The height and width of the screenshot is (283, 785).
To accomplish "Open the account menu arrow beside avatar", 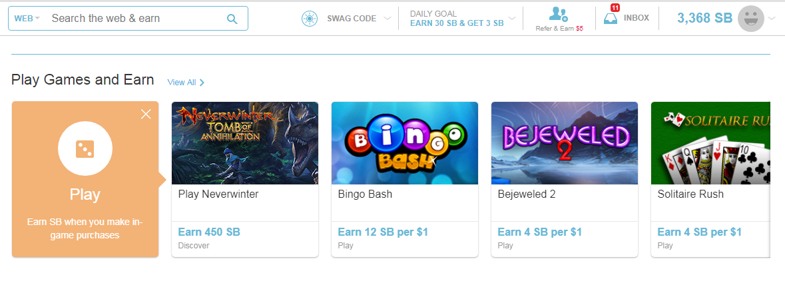I will 771,19.
